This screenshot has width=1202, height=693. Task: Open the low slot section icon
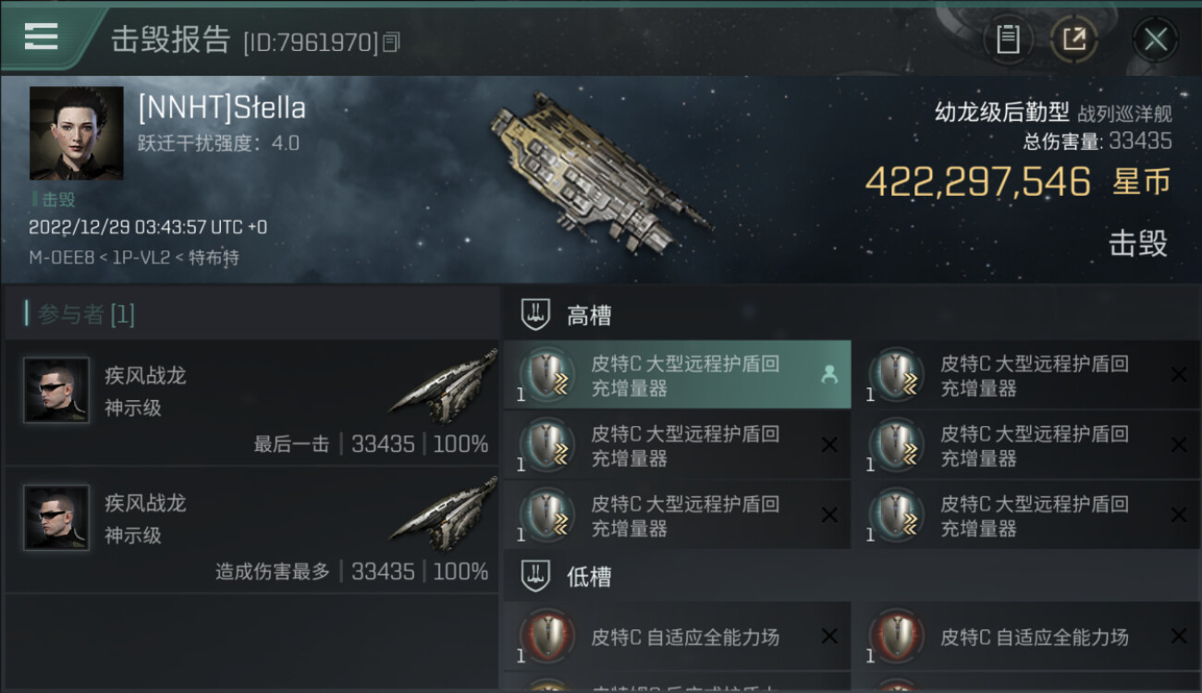(535, 577)
